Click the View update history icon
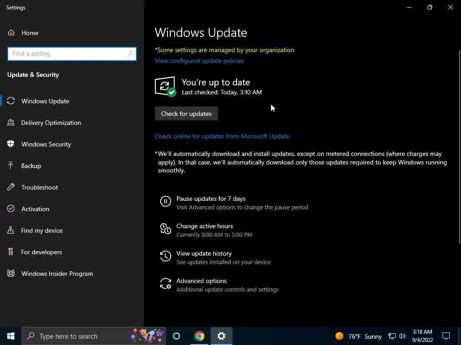Image resolution: width=461 pixels, height=345 pixels. [166, 256]
